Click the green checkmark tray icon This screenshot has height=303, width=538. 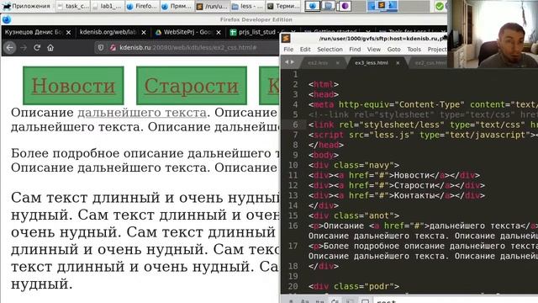[x=439, y=6]
